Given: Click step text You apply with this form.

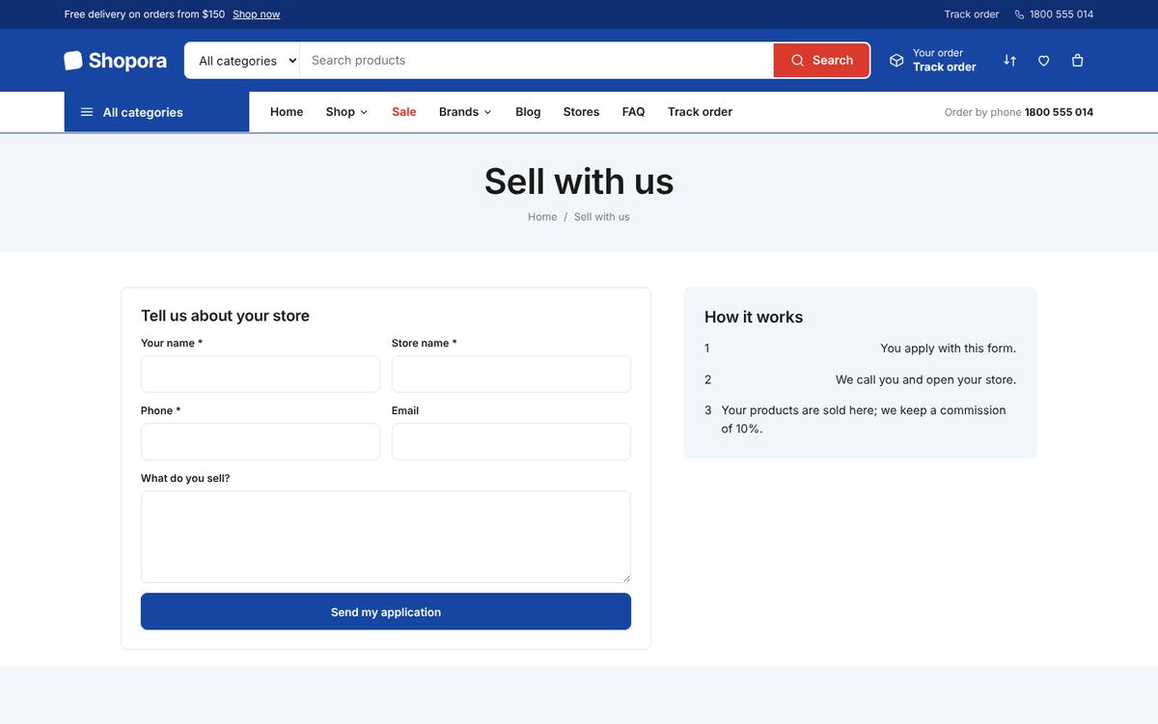Looking at the screenshot, I should [x=948, y=348].
